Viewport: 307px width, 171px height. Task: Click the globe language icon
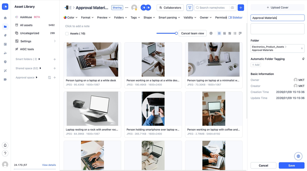298,156
